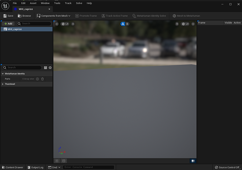
Task: Expand the Thumbnail section
Action: [x=3, y=84]
